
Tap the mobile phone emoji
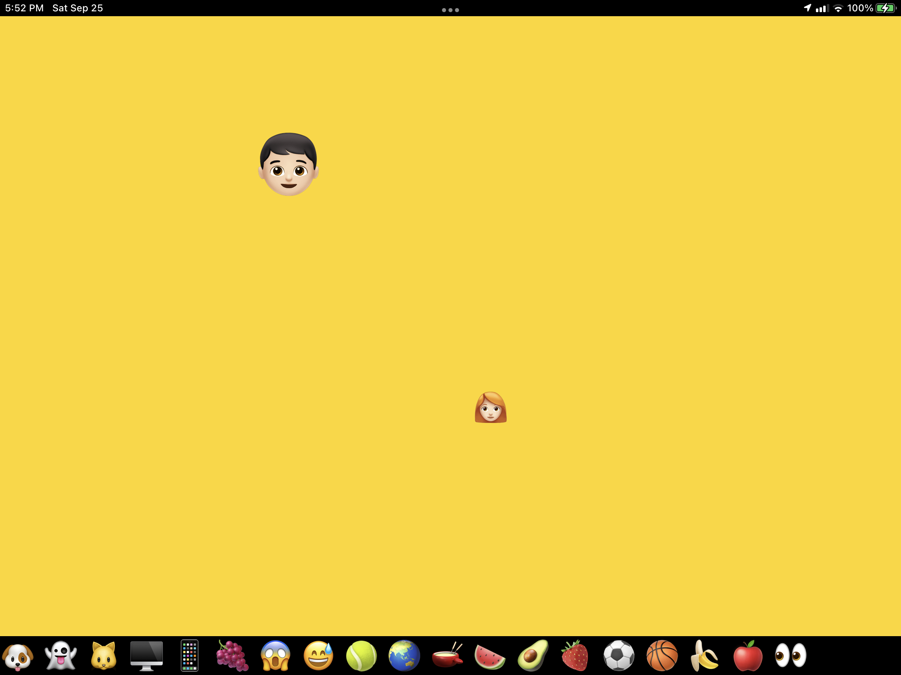click(190, 656)
